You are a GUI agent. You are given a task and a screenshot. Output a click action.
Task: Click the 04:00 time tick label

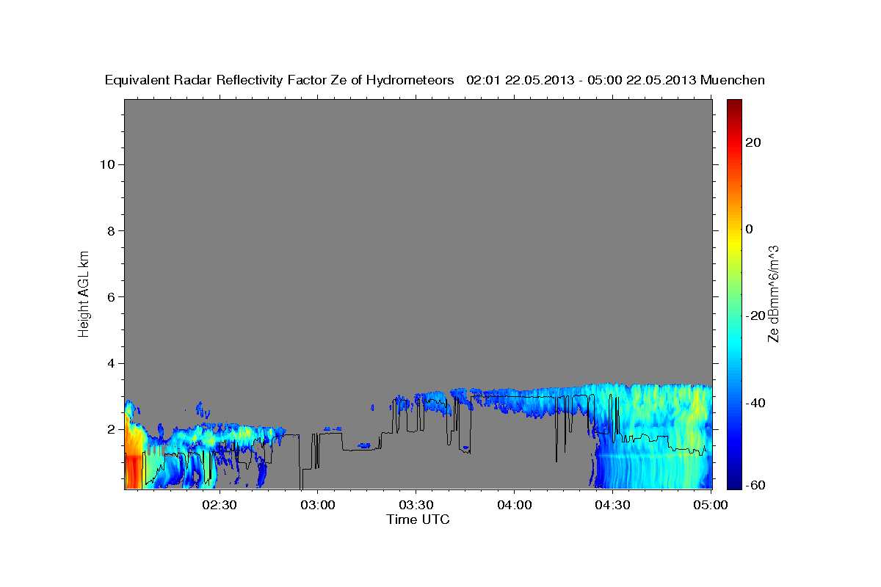[514, 505]
